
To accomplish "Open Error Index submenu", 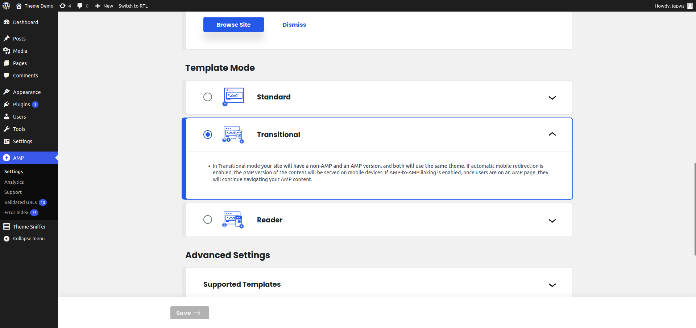I will [16, 212].
